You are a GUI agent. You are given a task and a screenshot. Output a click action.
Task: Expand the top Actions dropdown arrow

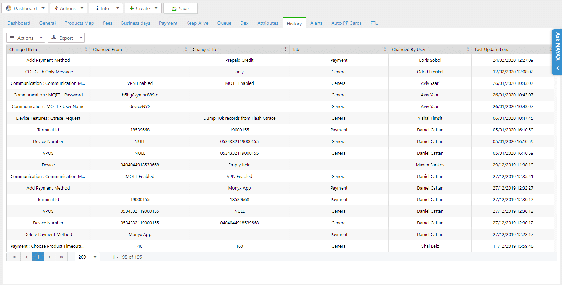(82, 8)
